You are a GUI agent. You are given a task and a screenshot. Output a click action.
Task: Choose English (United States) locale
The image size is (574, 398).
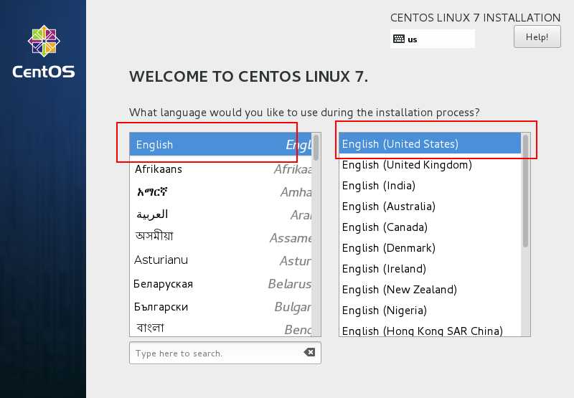(x=430, y=143)
